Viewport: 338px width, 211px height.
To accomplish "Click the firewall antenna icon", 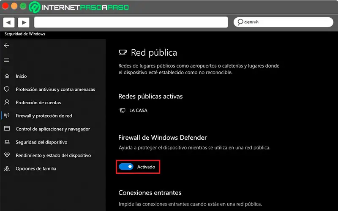I will (7, 116).
